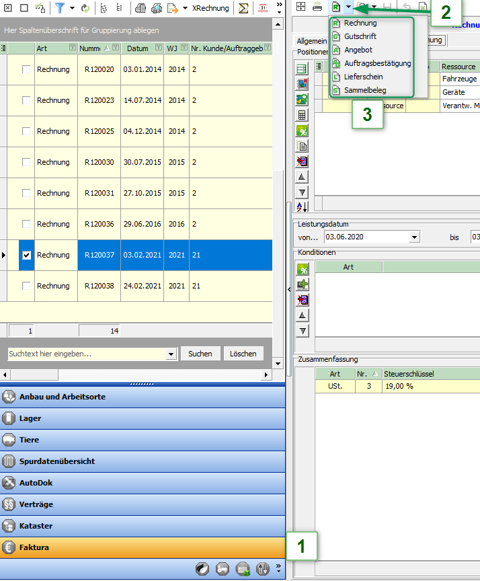Click the Löschen button

pyautogui.click(x=243, y=354)
